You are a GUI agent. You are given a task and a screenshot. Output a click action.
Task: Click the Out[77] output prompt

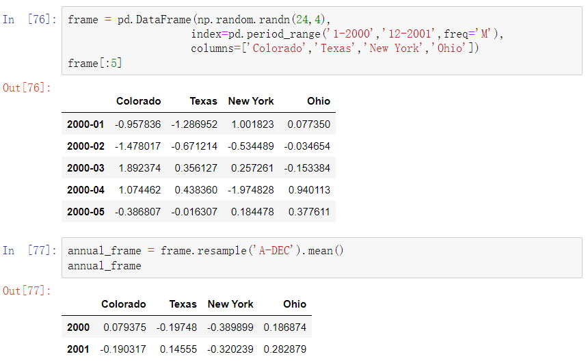(27, 291)
